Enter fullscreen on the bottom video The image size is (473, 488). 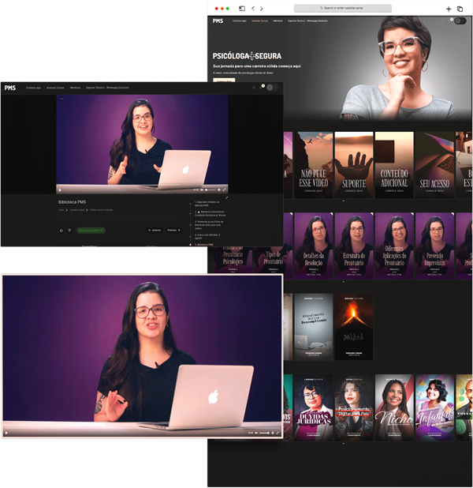(277, 433)
